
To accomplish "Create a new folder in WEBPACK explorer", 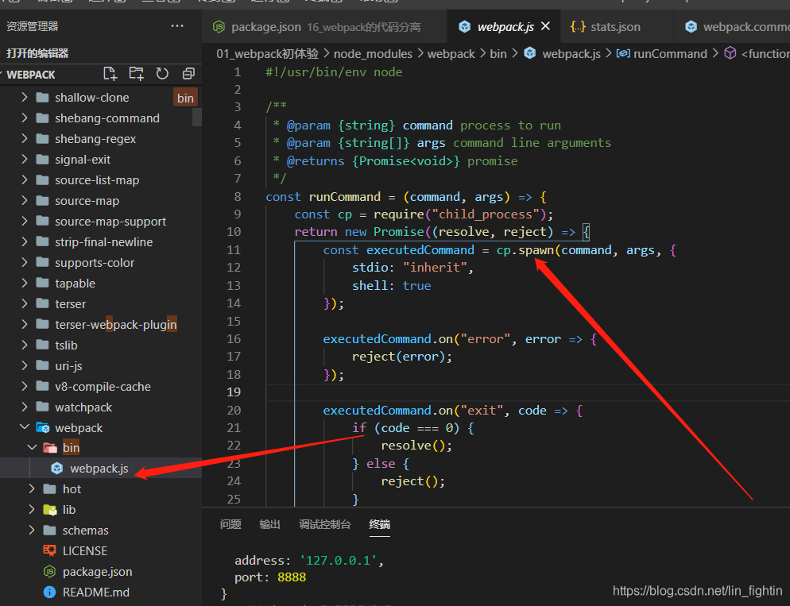I will click(136, 74).
